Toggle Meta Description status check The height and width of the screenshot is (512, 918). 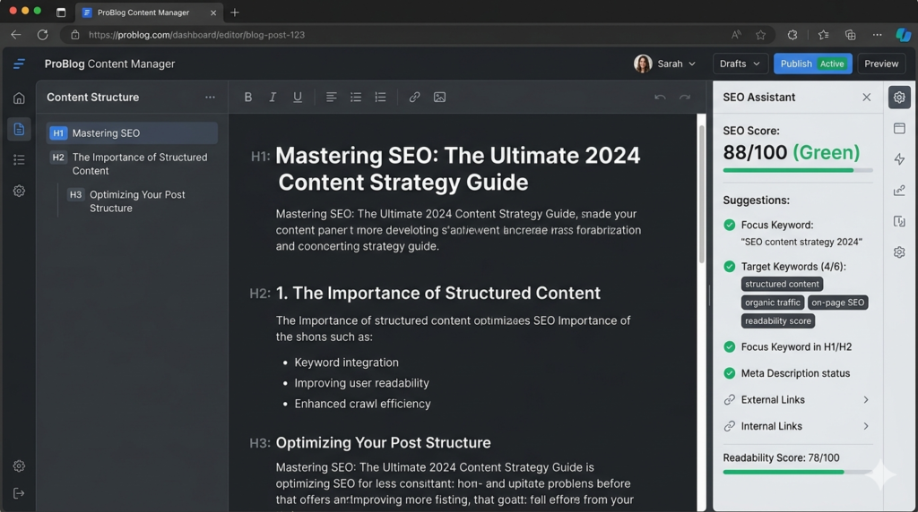pyautogui.click(x=729, y=373)
